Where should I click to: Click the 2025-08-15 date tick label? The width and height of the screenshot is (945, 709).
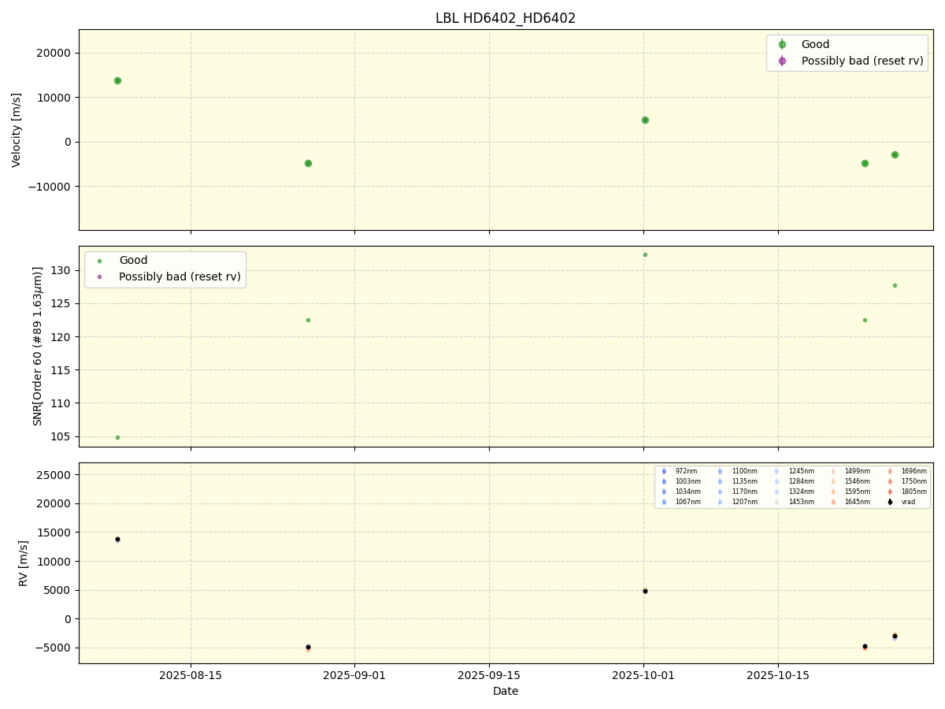pyautogui.click(x=191, y=675)
